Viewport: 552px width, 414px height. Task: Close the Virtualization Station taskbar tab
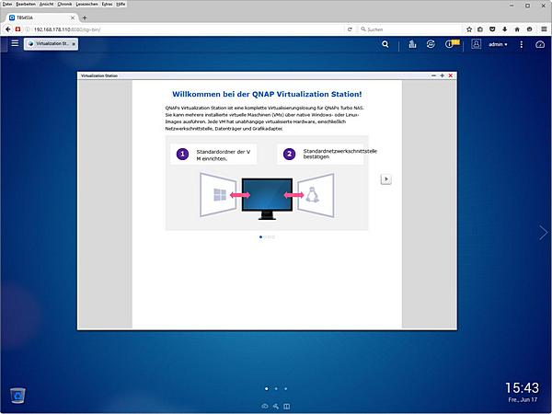click(74, 44)
